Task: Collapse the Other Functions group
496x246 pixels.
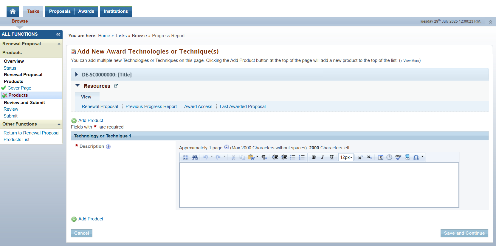Action: (59, 124)
